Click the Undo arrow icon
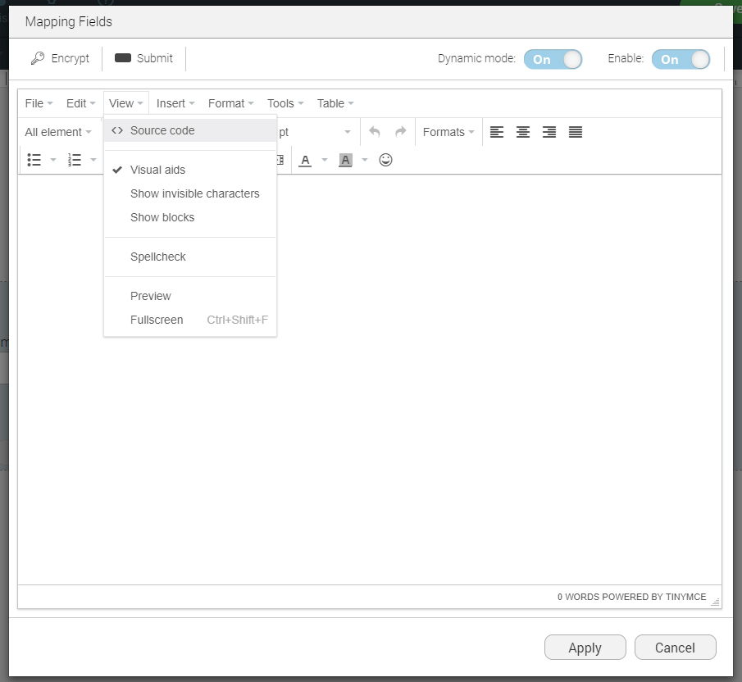 pos(375,131)
